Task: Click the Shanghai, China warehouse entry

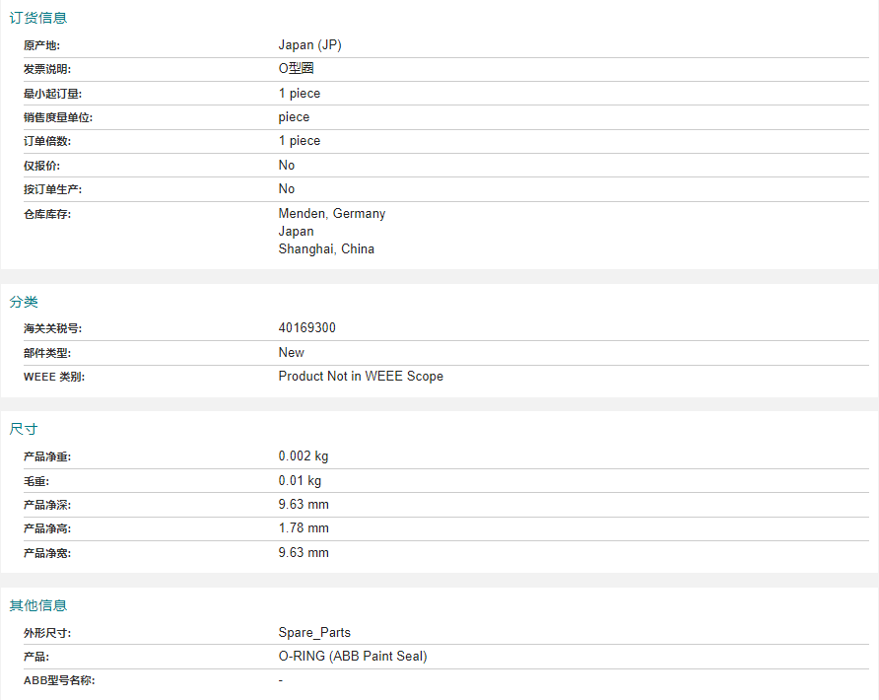Action: [x=326, y=248]
